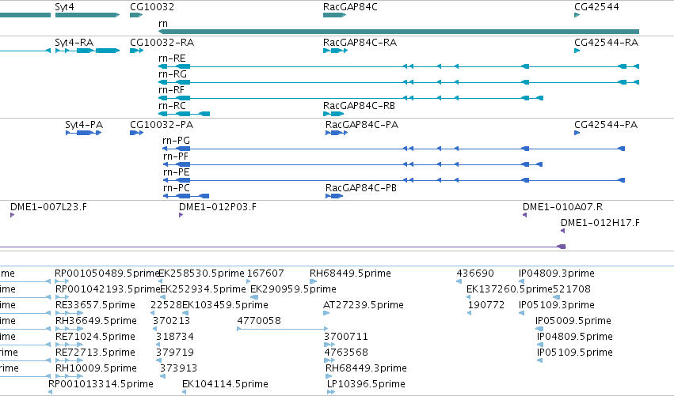The height and width of the screenshot is (396, 674).
Task: Select the EK104114.5prime EST label
Action: coord(225,384)
